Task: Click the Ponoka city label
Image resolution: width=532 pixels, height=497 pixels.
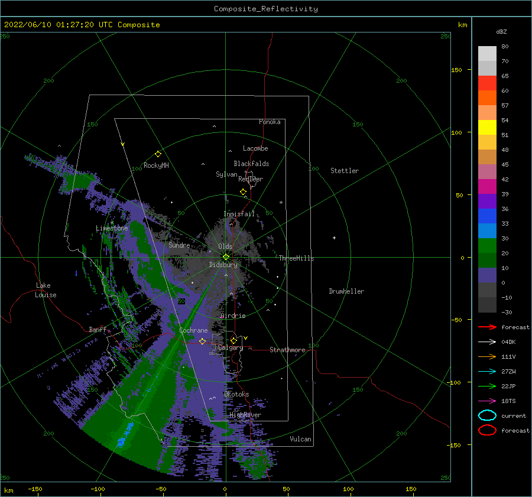Action: point(270,122)
